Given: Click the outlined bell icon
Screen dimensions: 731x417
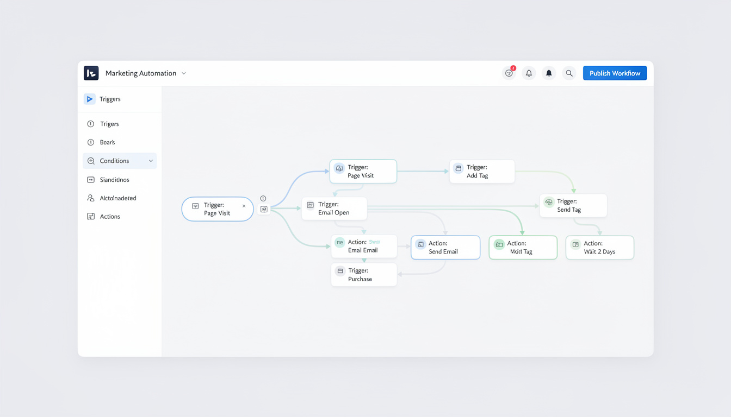Looking at the screenshot, I should pos(529,73).
